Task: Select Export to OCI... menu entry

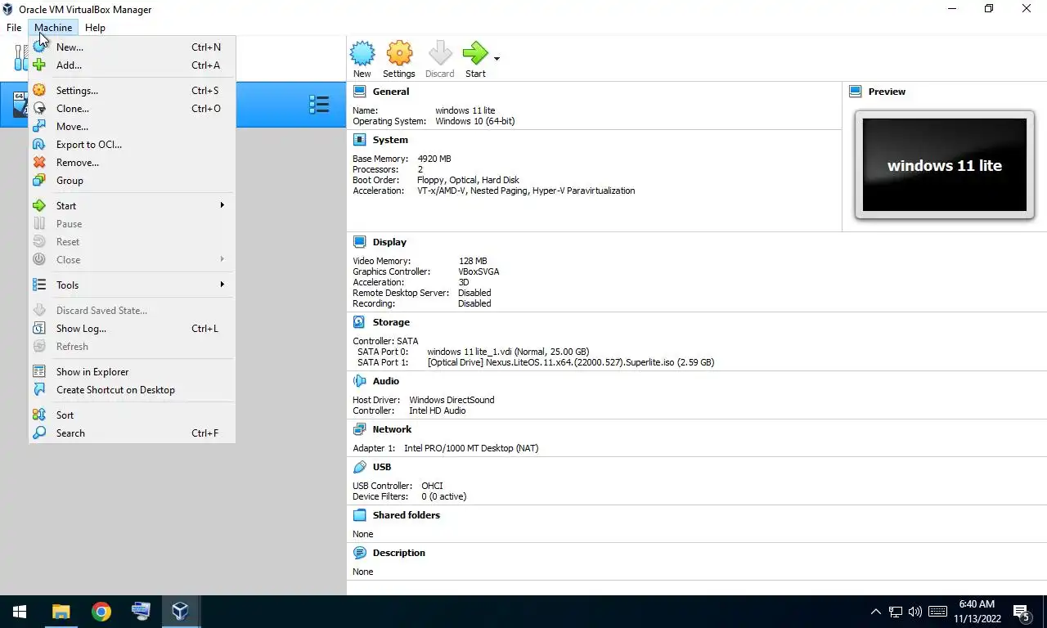Action: (x=132, y=145)
